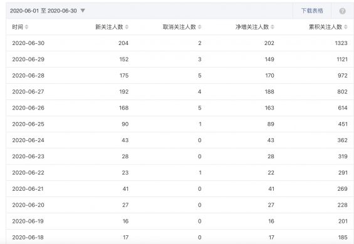Click cumulative followers value 319
The height and width of the screenshot is (244, 354).
click(x=343, y=156)
